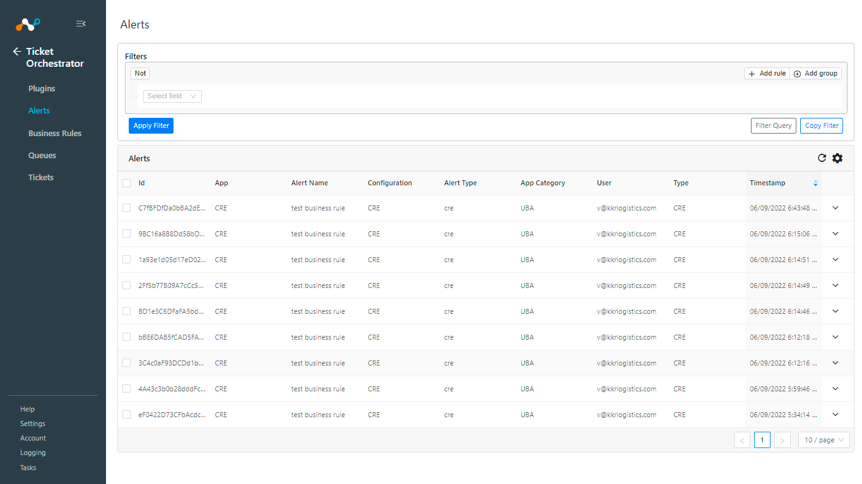Expand row with timestamp 5:59:46
This screenshot has width=862, height=484.
[835, 389]
